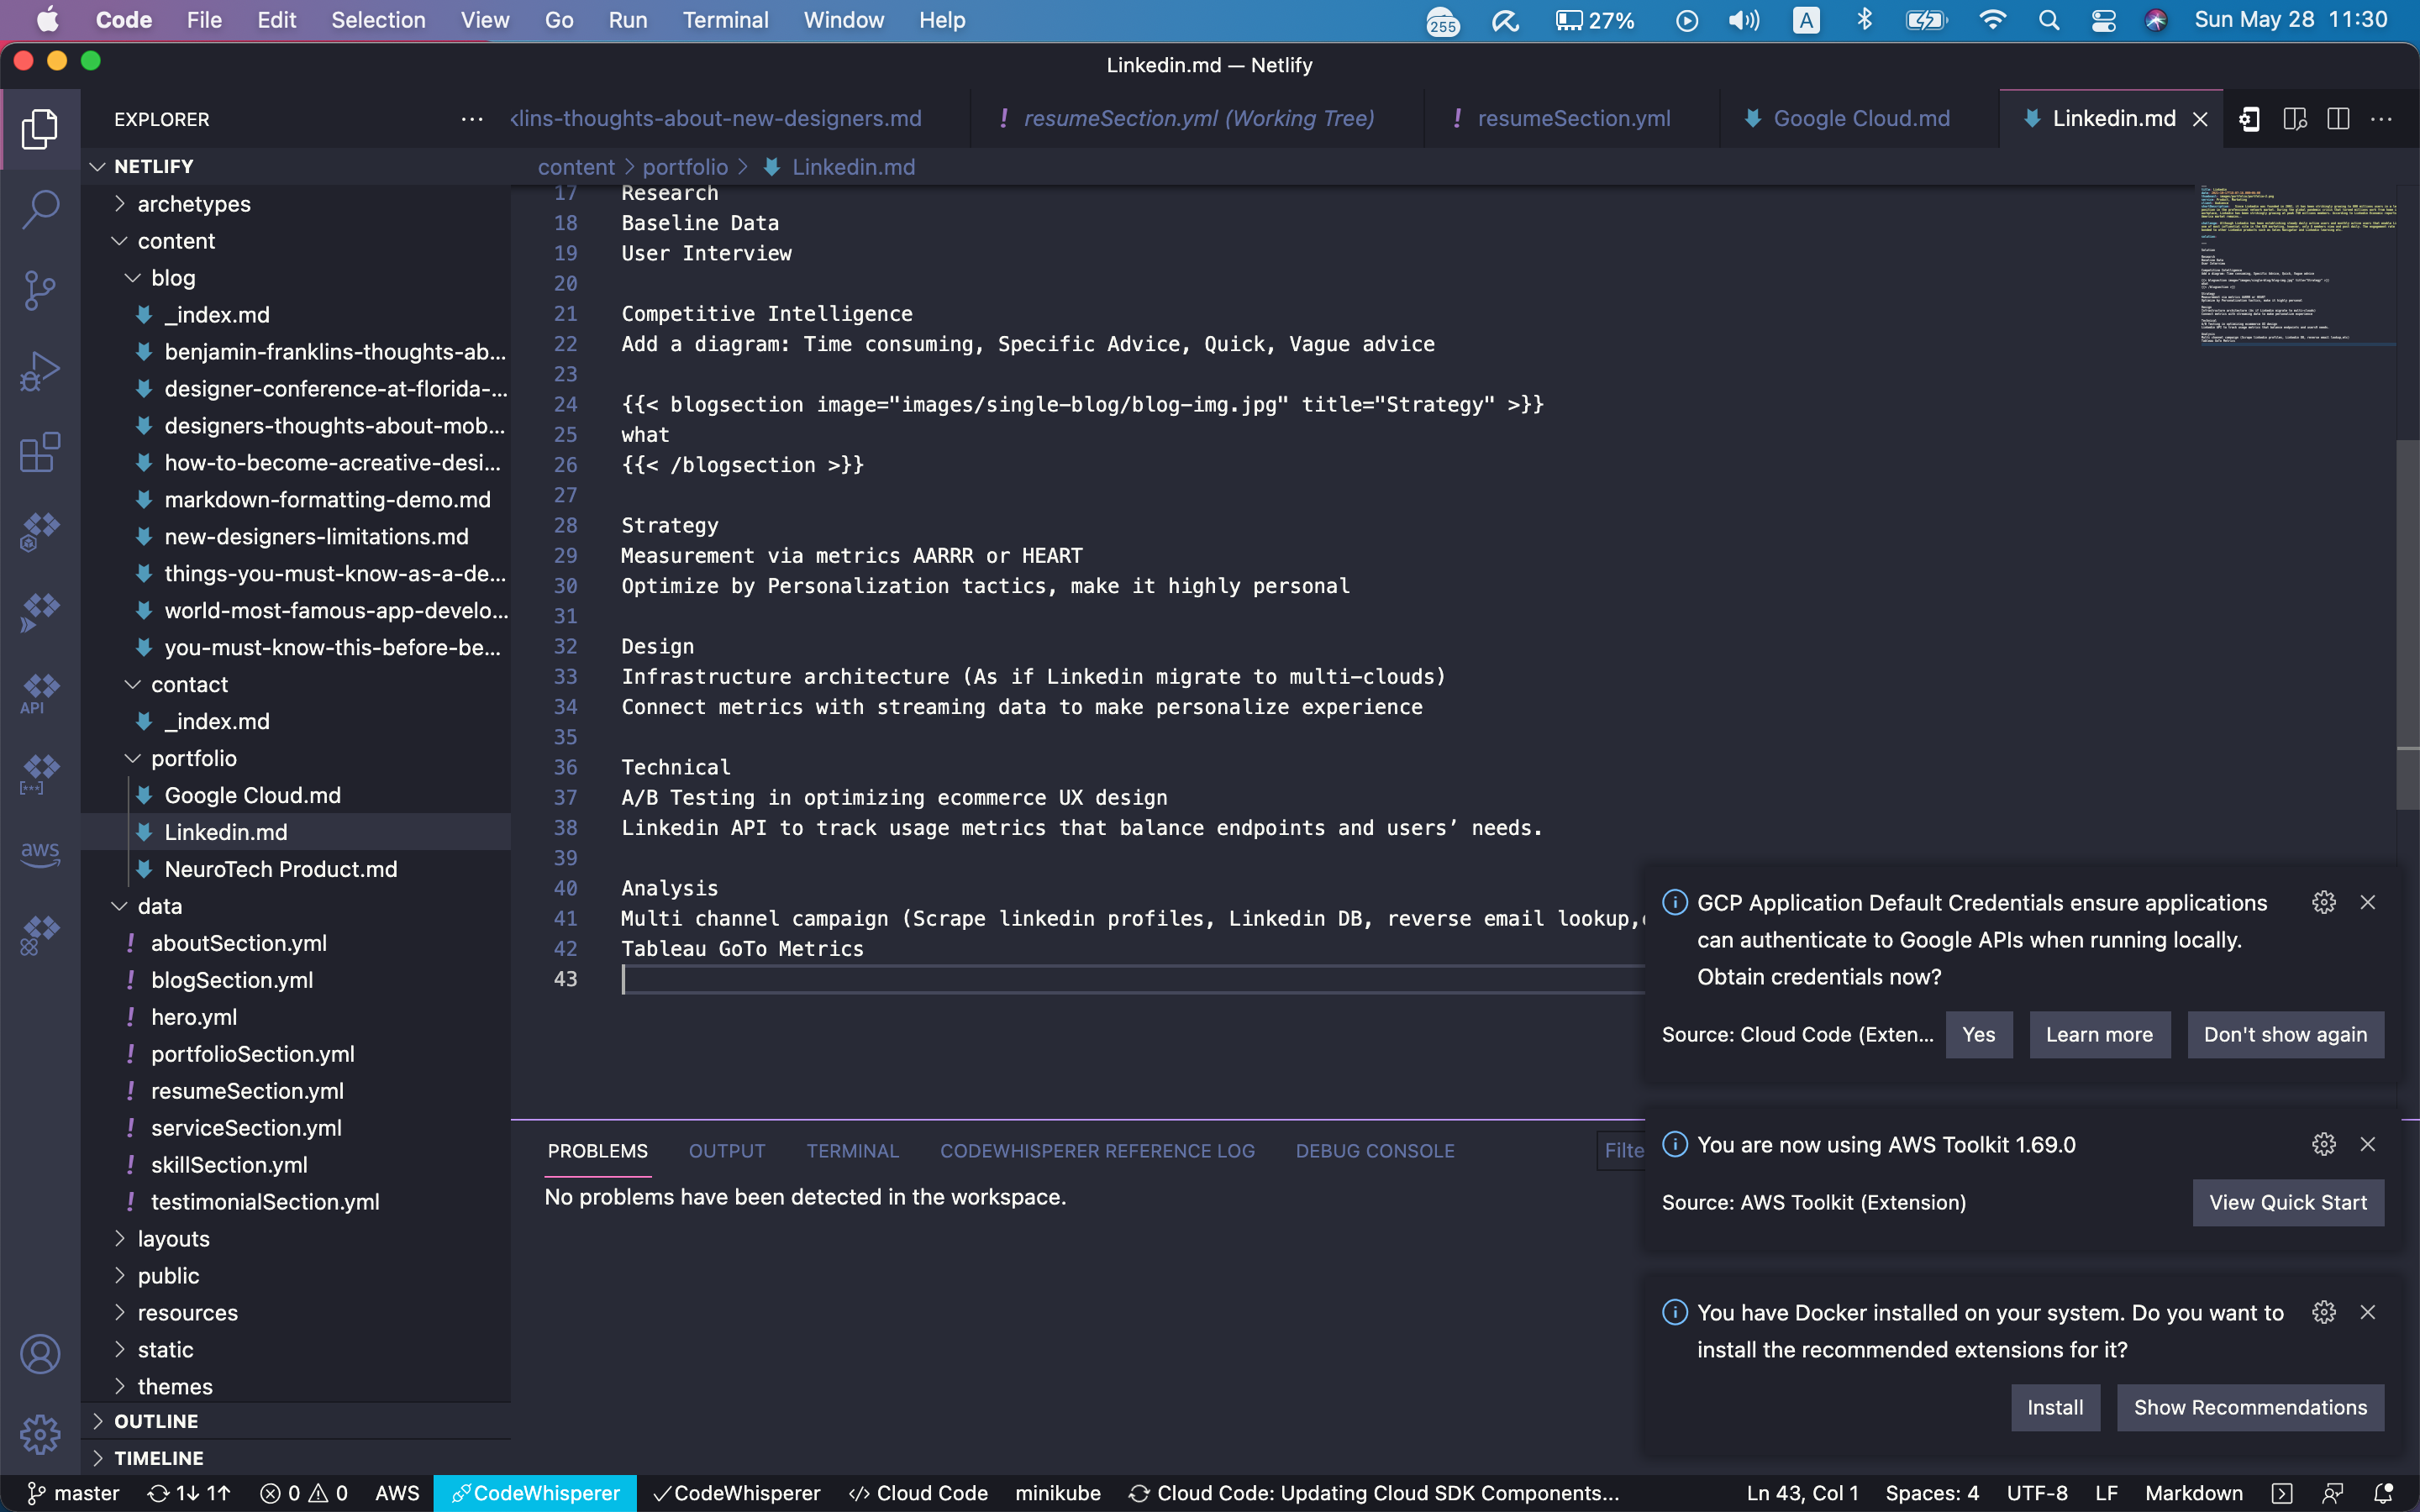
Task: Click the Accounts icon in activity bar
Action: point(40,1354)
